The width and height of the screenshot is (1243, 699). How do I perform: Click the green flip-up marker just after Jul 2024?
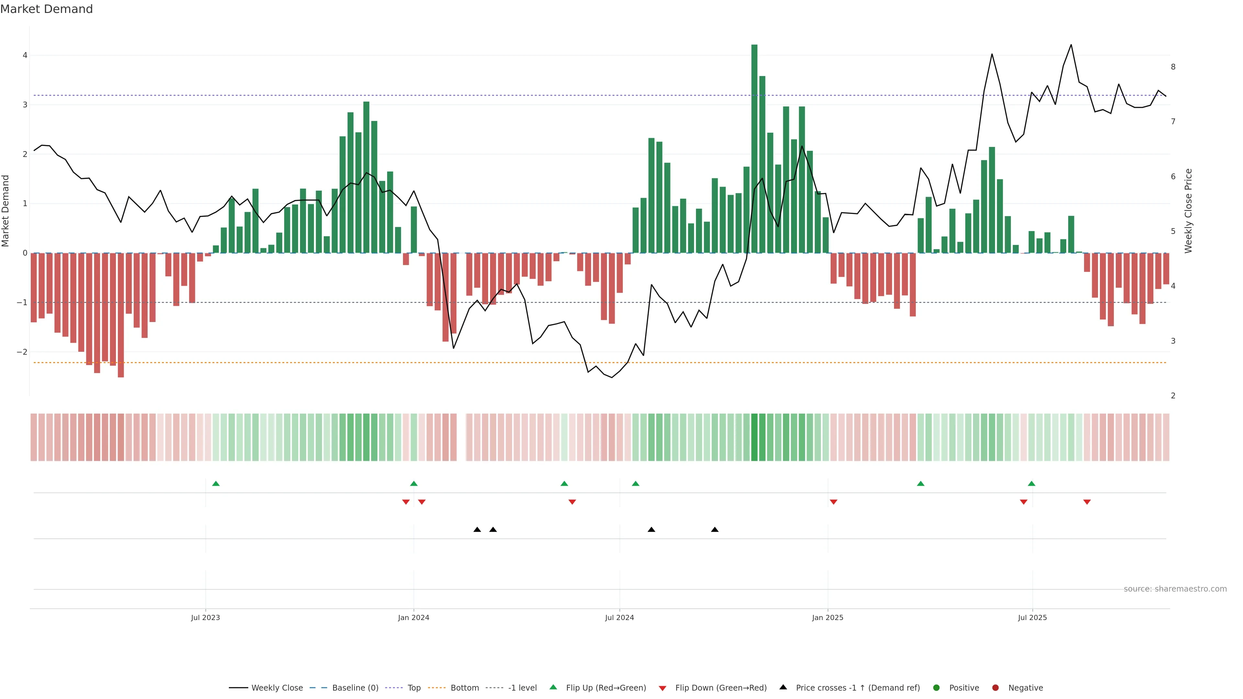click(635, 483)
